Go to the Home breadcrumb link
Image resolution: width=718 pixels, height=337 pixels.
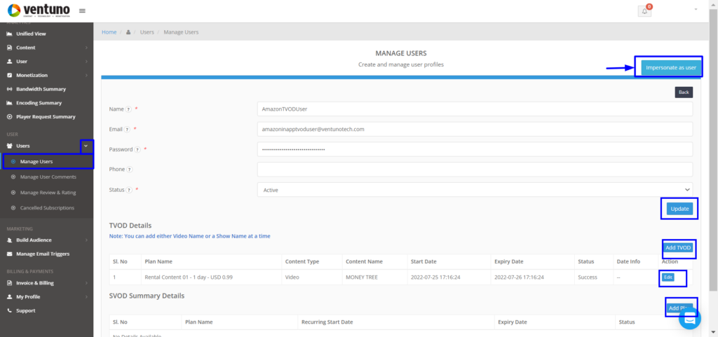pyautogui.click(x=109, y=32)
